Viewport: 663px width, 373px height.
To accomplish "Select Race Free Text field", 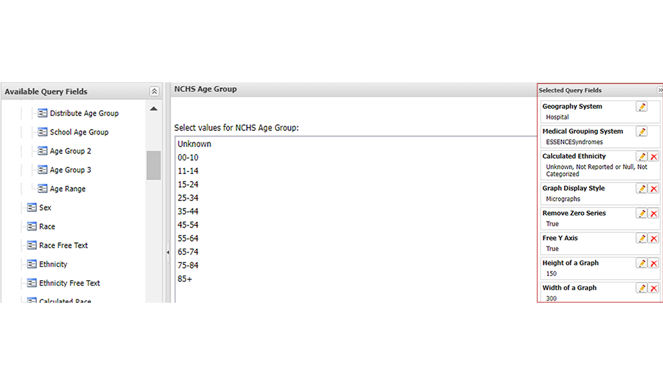I will 64,245.
